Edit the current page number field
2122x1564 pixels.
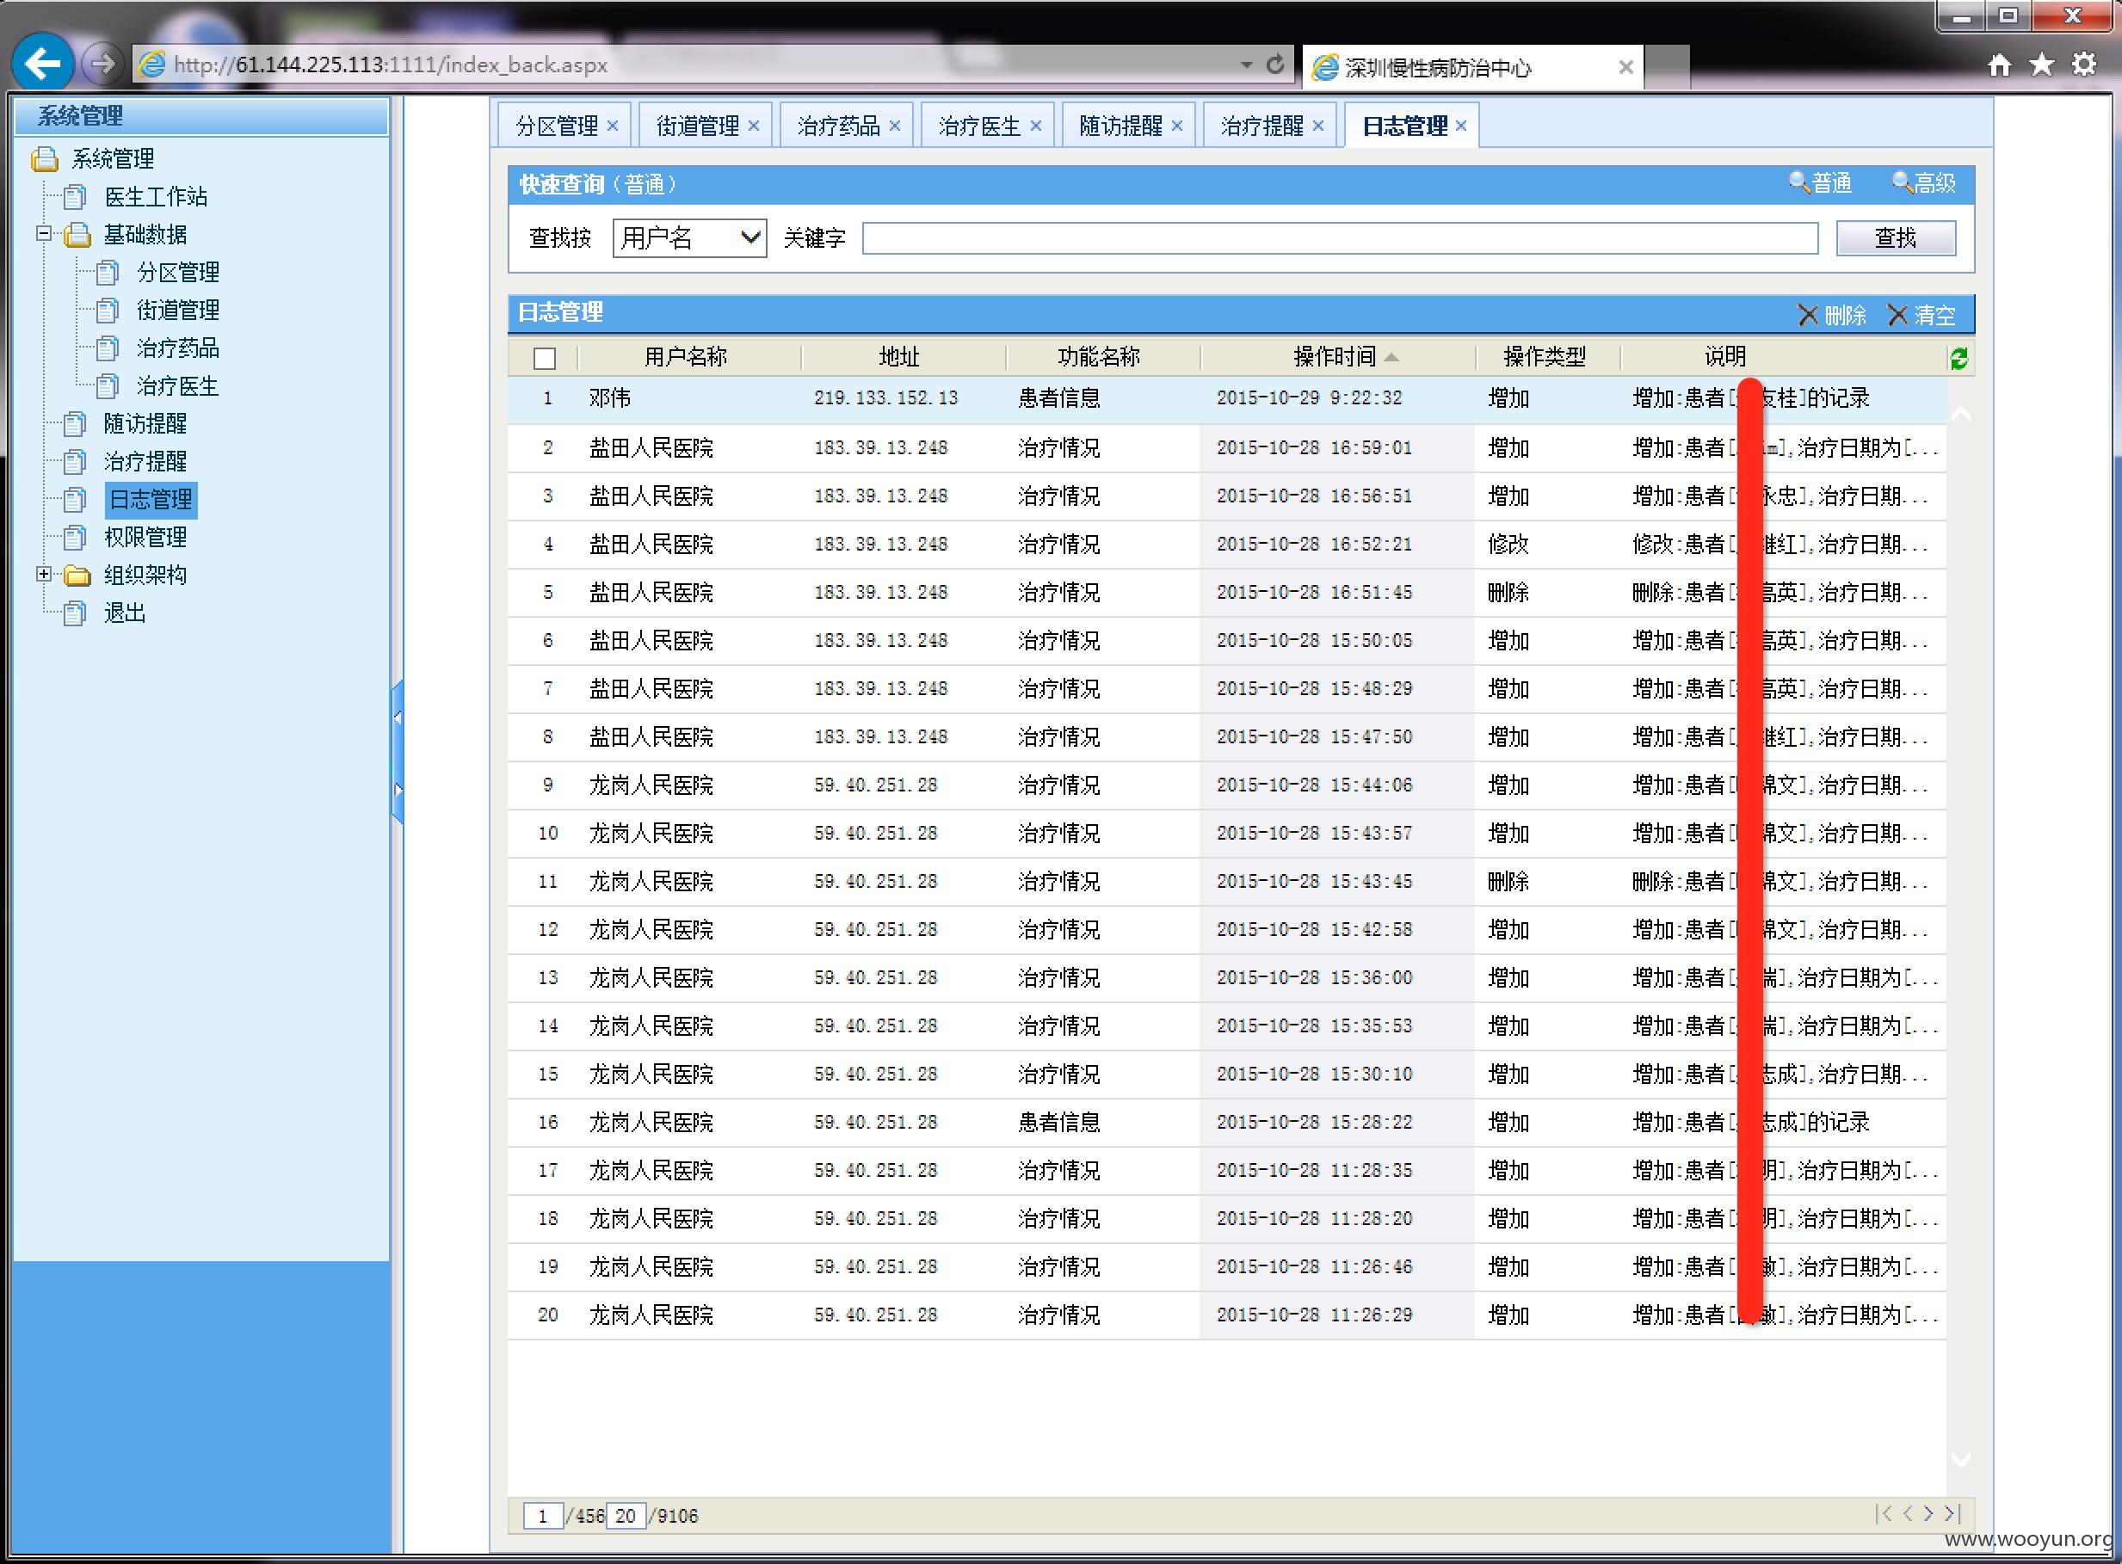[x=543, y=1516]
